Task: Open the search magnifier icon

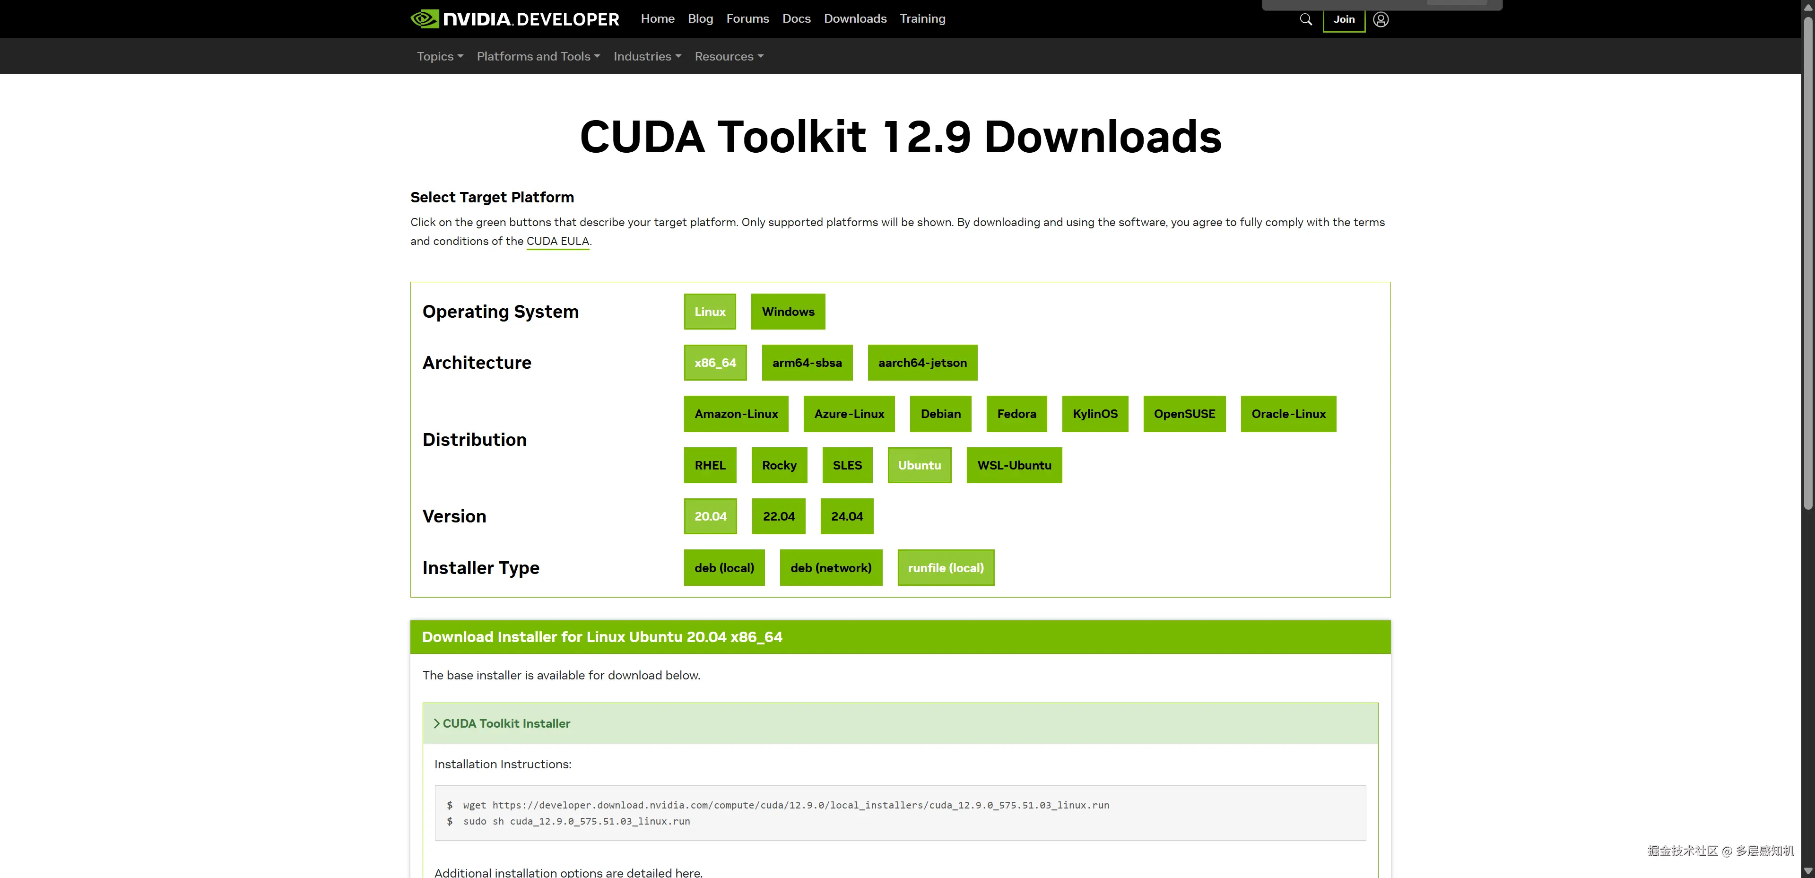Action: tap(1306, 19)
